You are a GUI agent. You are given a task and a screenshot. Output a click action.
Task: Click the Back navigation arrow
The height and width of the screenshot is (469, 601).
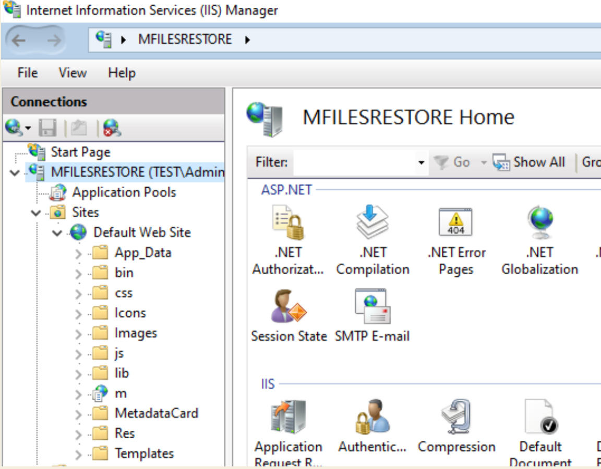tap(18, 40)
